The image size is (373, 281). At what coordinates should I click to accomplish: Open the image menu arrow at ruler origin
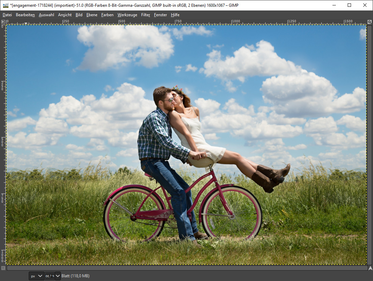(3, 22)
